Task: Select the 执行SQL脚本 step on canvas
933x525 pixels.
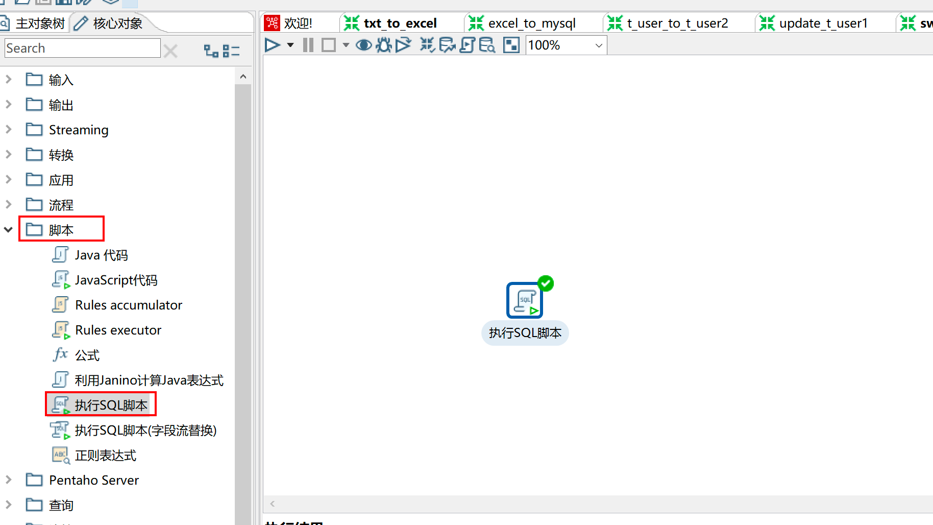Action: click(x=525, y=300)
